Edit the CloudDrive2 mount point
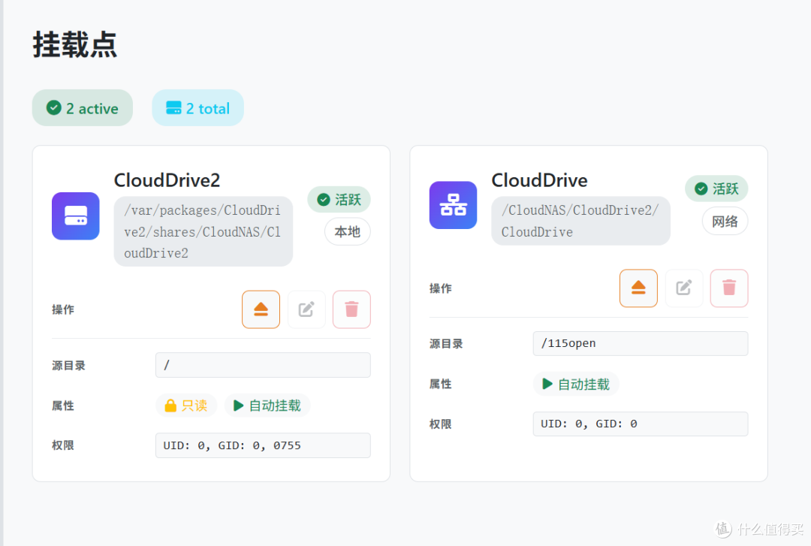811x546 pixels. point(306,309)
